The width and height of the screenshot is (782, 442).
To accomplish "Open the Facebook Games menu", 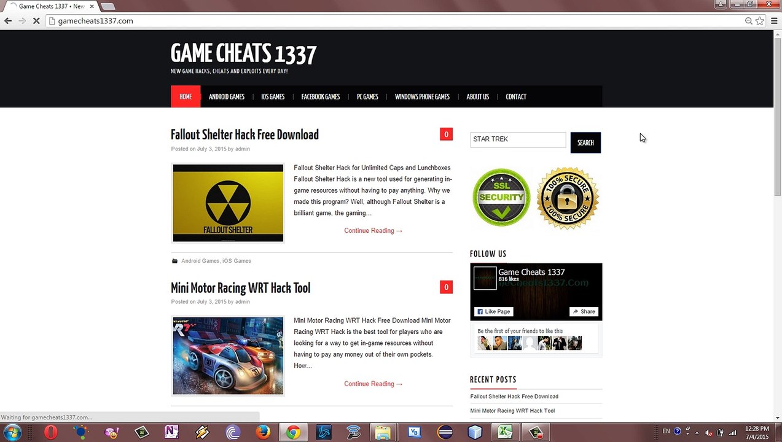I will click(x=321, y=96).
